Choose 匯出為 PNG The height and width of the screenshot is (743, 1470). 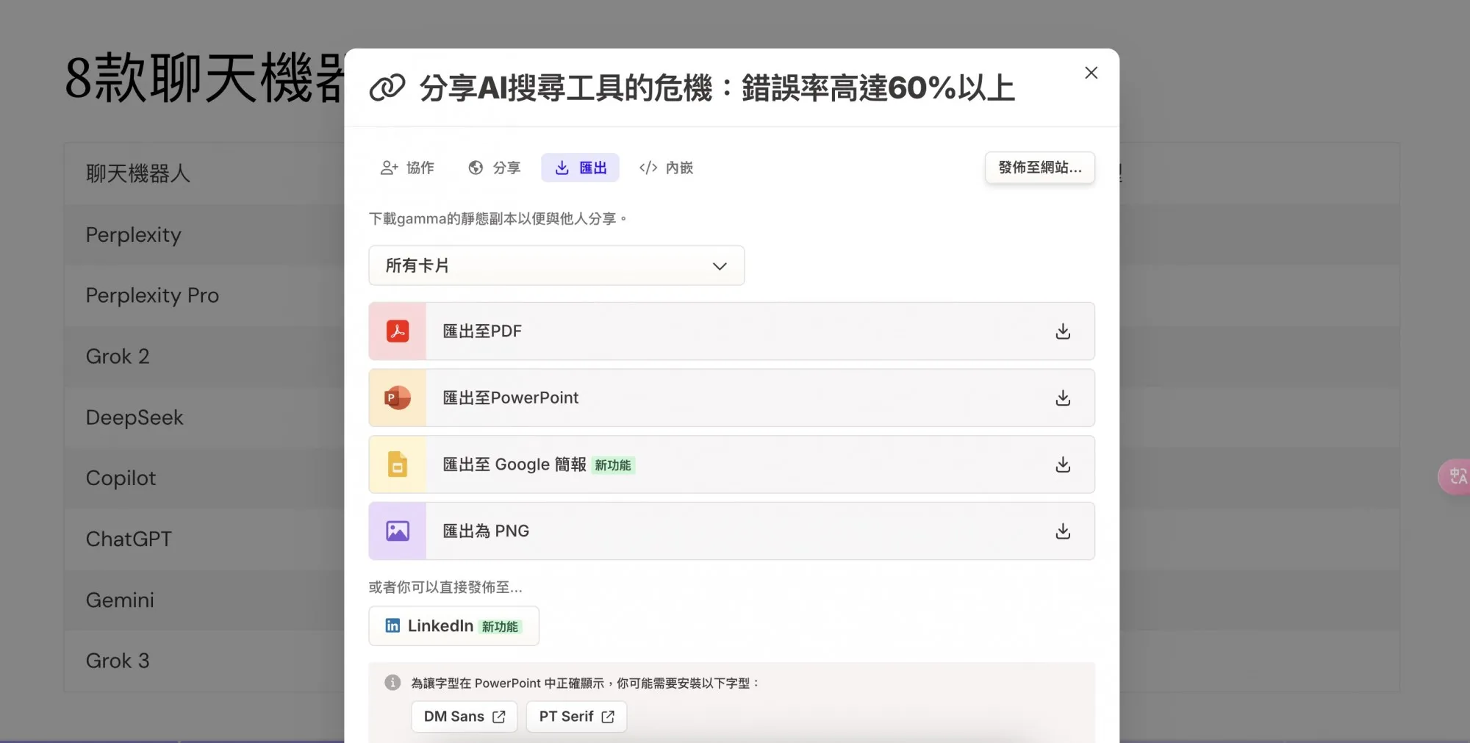tap(731, 531)
